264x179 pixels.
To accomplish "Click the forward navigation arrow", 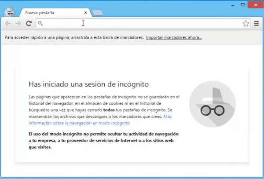I will click(x=18, y=23).
